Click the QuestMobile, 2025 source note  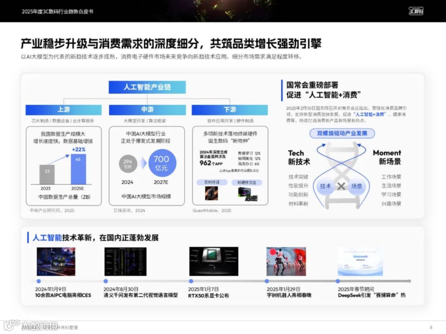(x=212, y=210)
